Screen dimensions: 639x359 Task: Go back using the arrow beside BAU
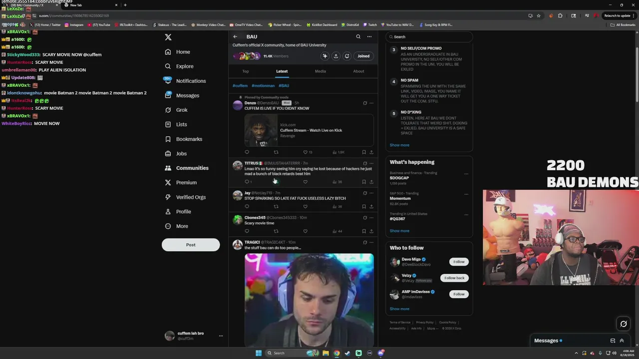click(235, 36)
